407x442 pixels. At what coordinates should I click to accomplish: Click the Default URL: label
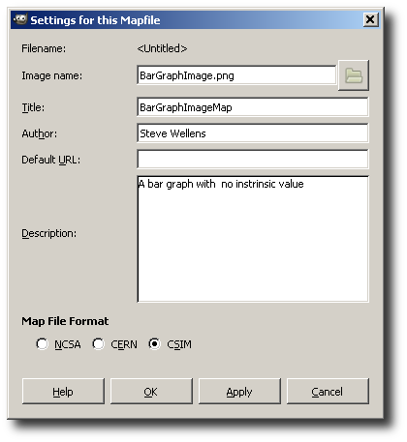50,160
